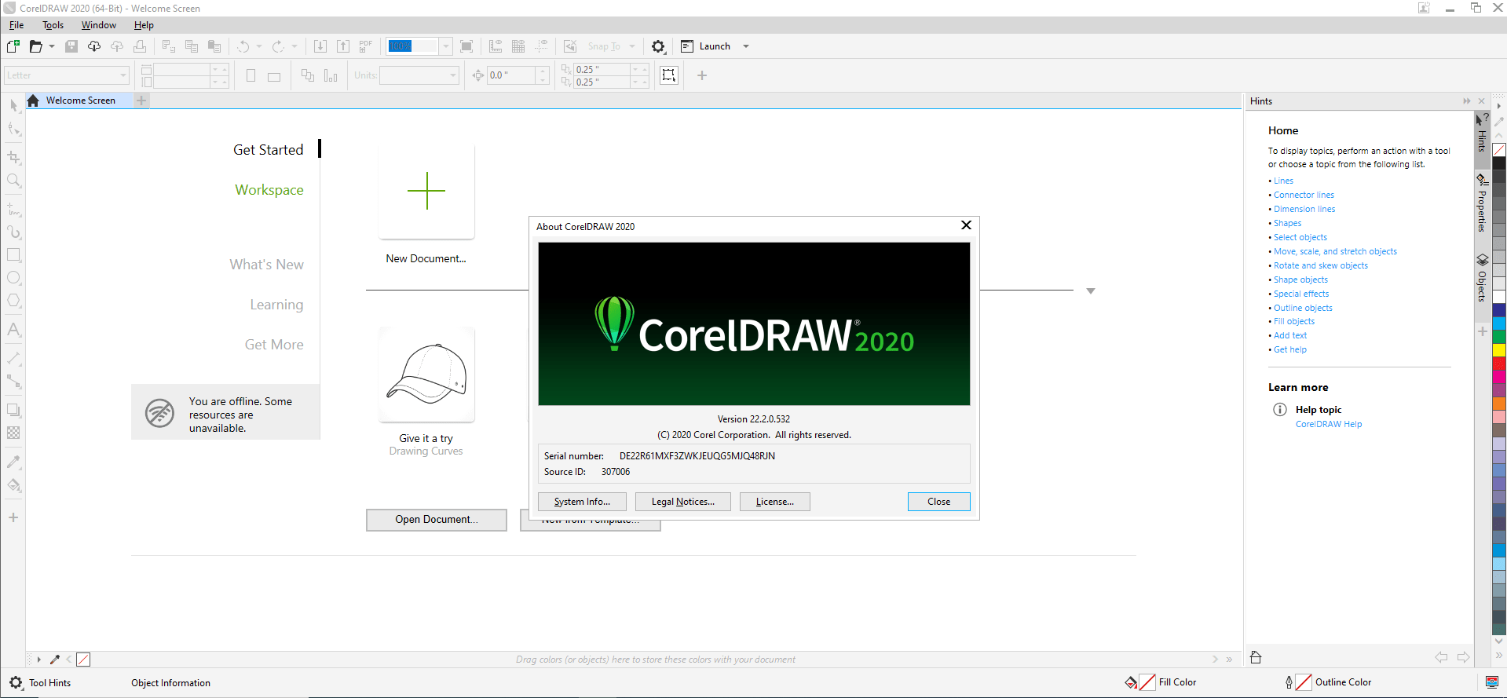
Task: Click the License button
Action: click(775, 502)
